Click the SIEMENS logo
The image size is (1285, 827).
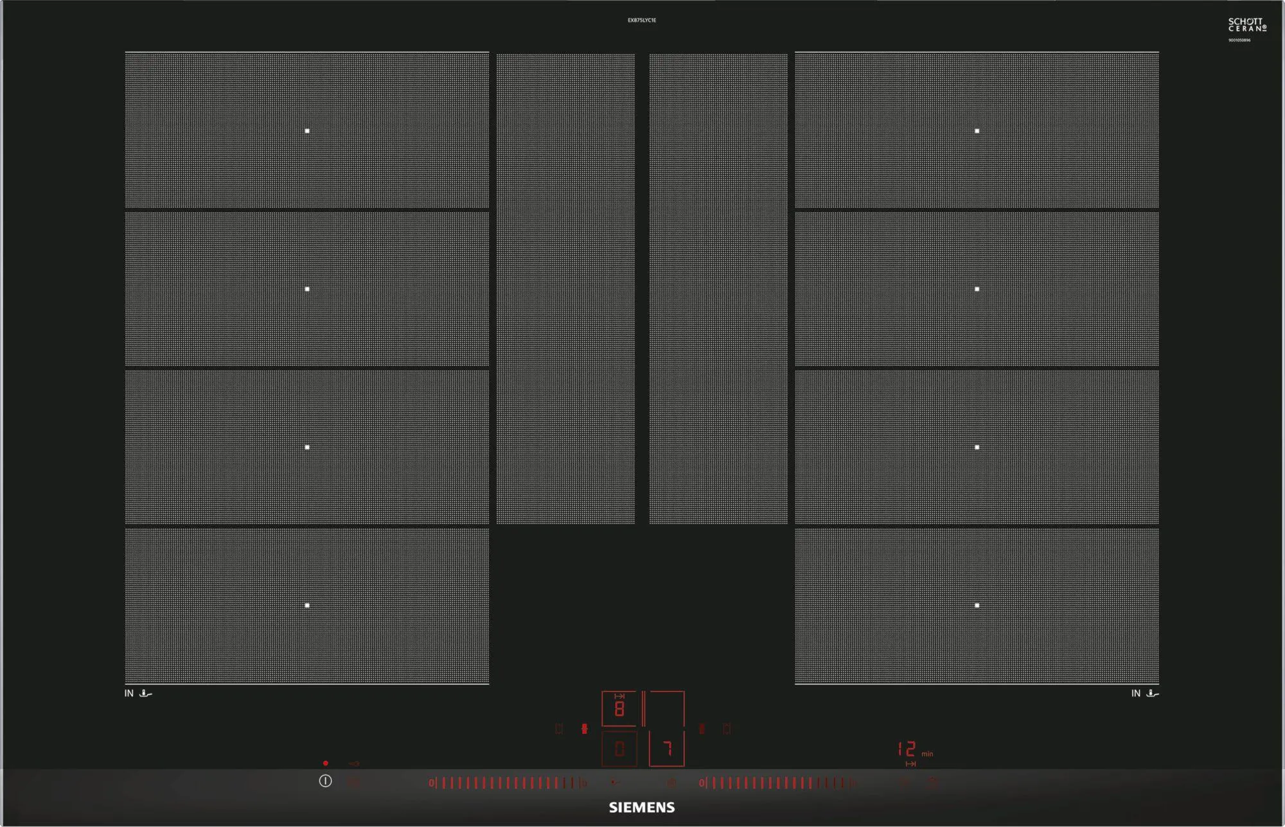642,808
